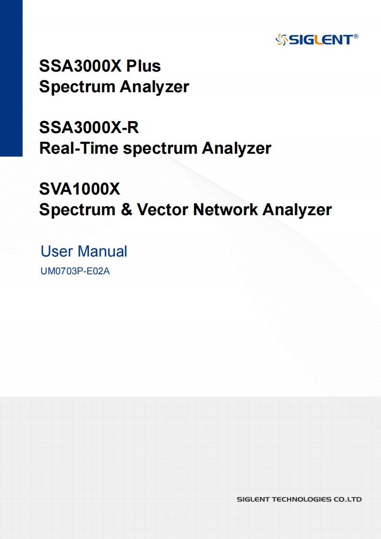Screen dimensions: 381x539
Task: Click the SIGLENT TECHNOLOGIES footer text
Action: pyautogui.click(x=283, y=500)
